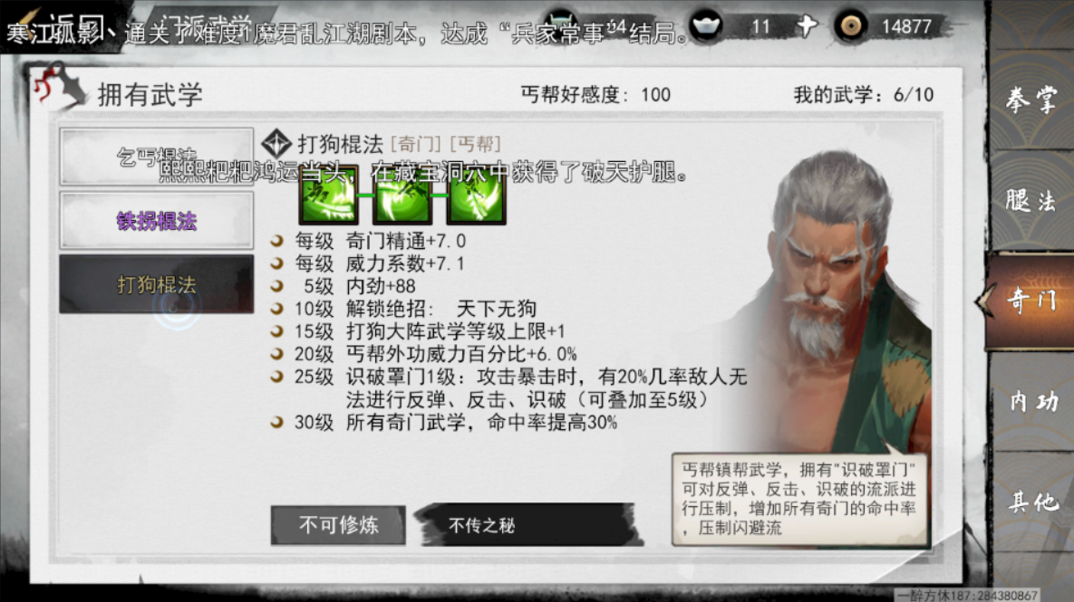Viewport: 1074px width, 602px height.
Task: Click the silver ingot currency icon
Action: pos(706,26)
